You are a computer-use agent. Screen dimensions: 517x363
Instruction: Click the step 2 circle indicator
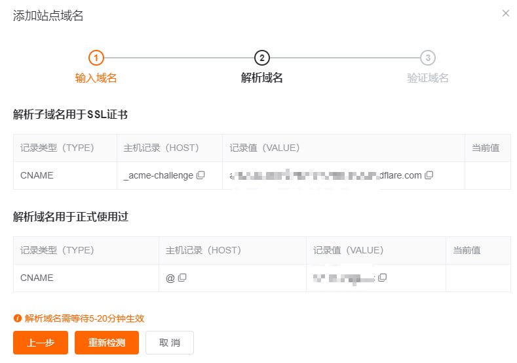[x=261, y=58]
